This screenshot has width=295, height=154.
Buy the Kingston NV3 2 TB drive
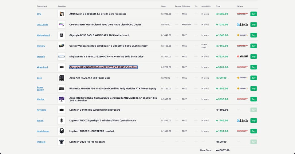click(254, 57)
